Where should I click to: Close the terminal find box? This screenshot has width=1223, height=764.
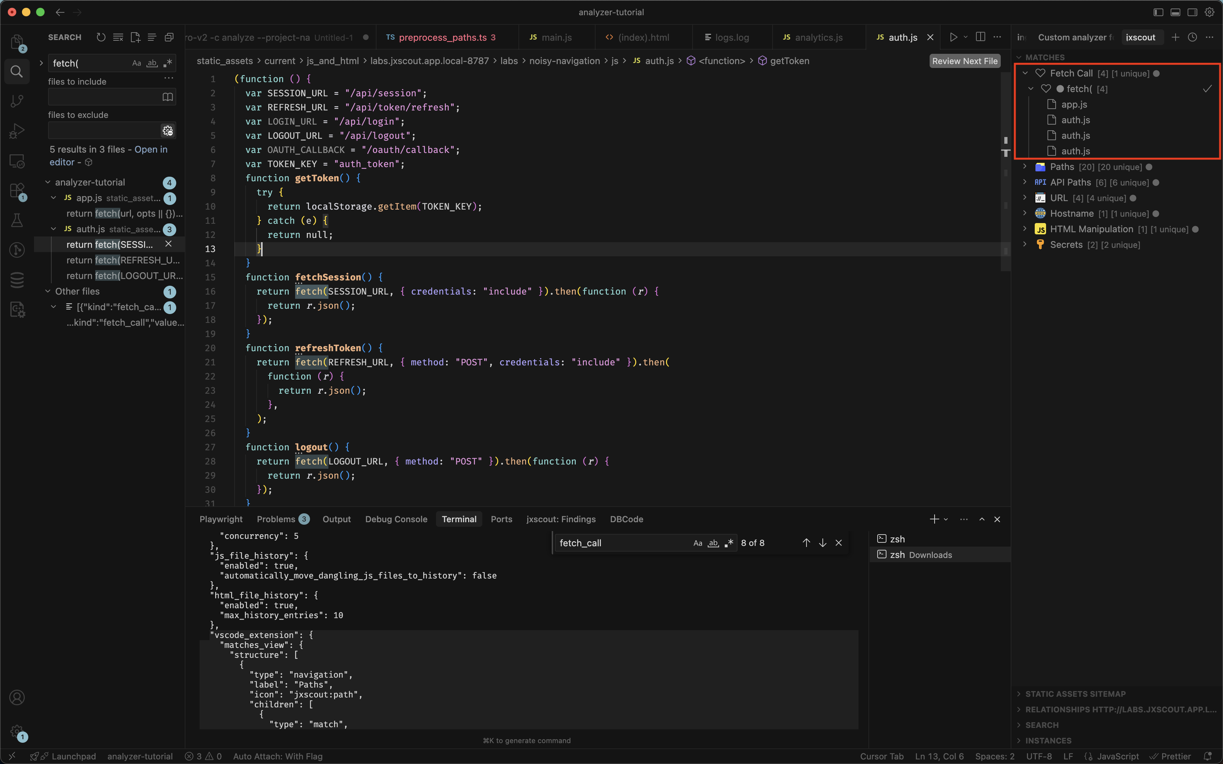point(839,543)
